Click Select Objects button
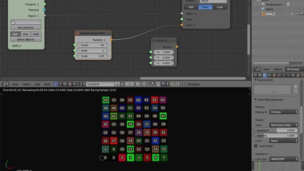 point(26,39)
